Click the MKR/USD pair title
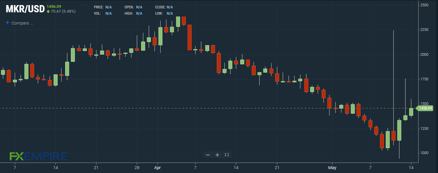The height and width of the screenshot is (173, 438). [x=25, y=9]
